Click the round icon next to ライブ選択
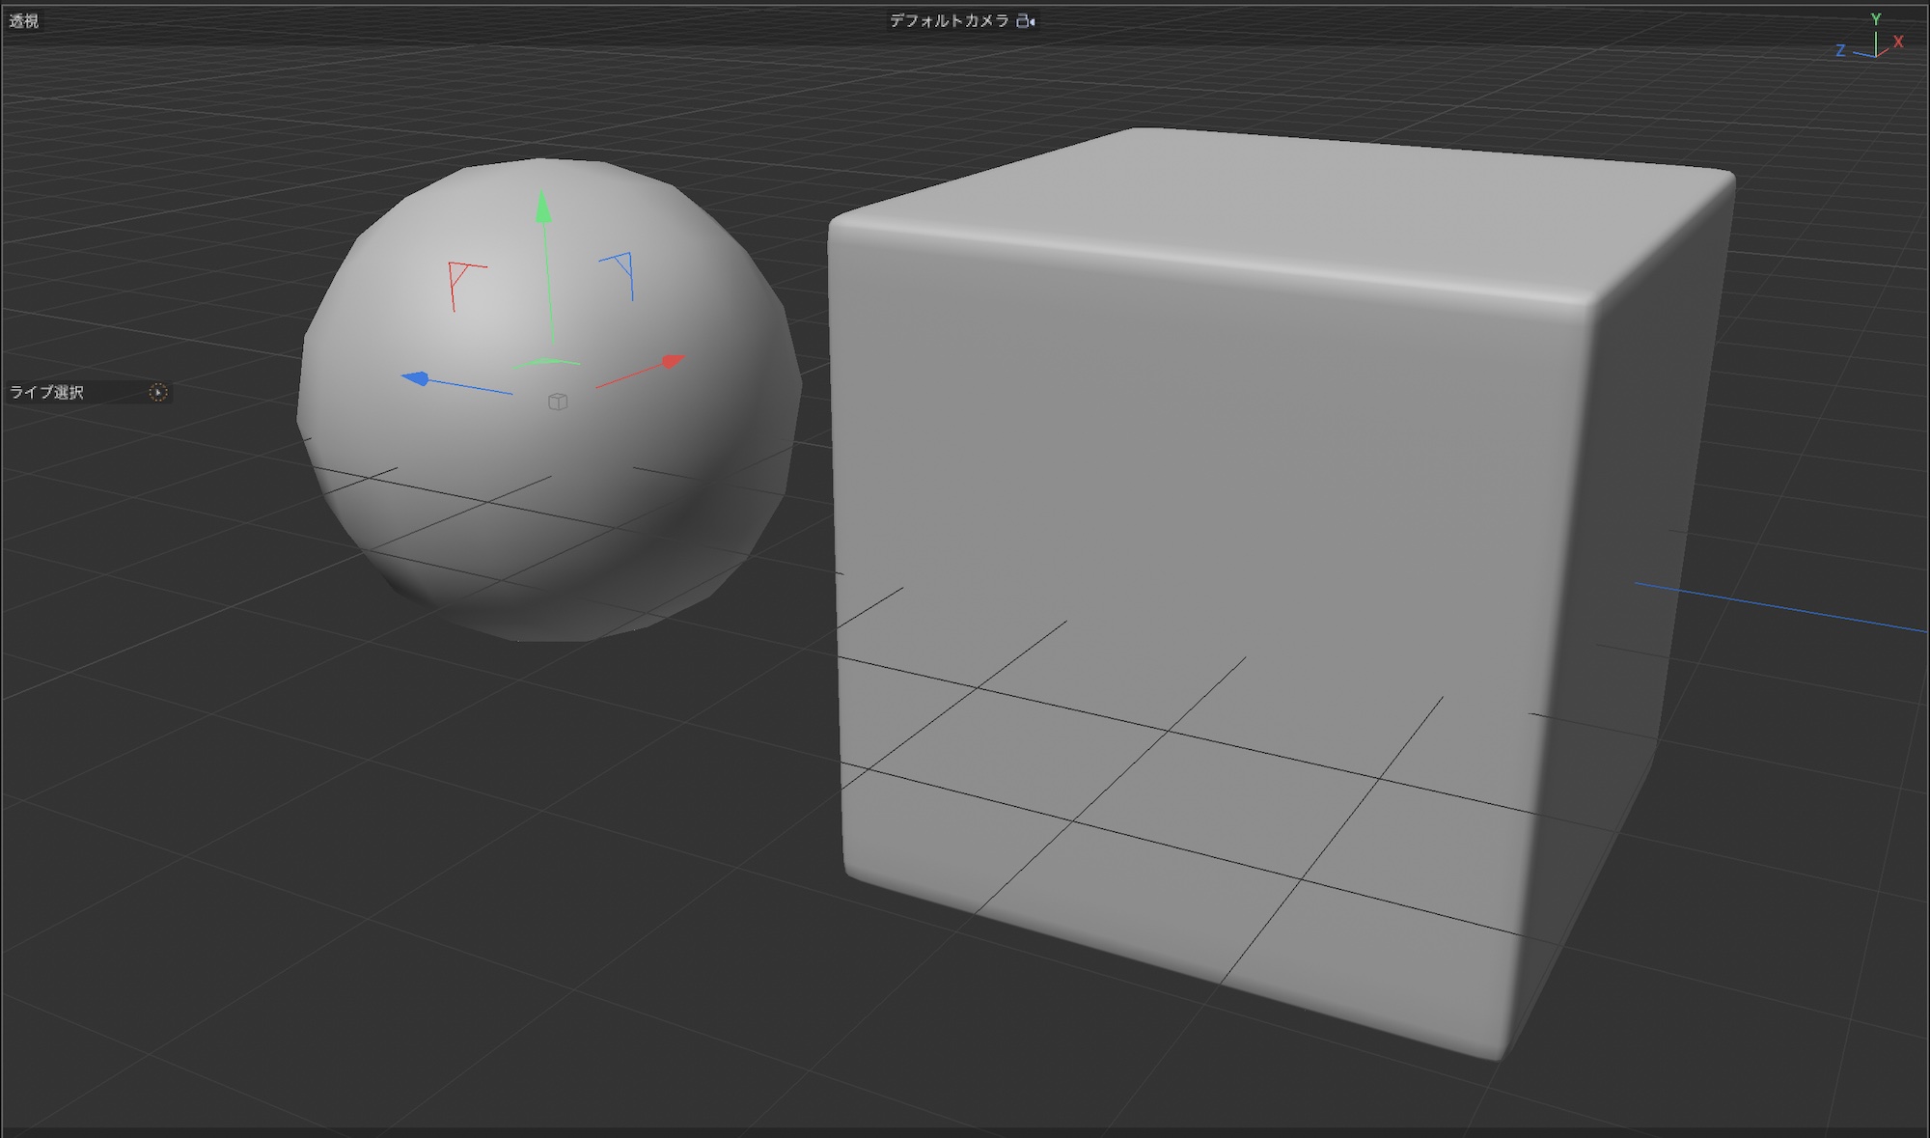The height and width of the screenshot is (1138, 1930). click(159, 392)
